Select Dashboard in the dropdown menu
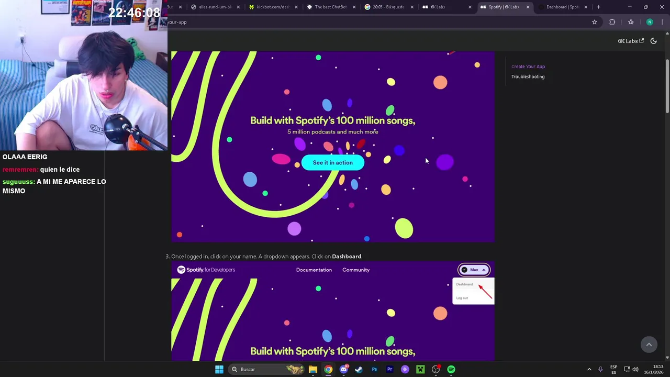This screenshot has height=377, width=670. tap(464, 284)
